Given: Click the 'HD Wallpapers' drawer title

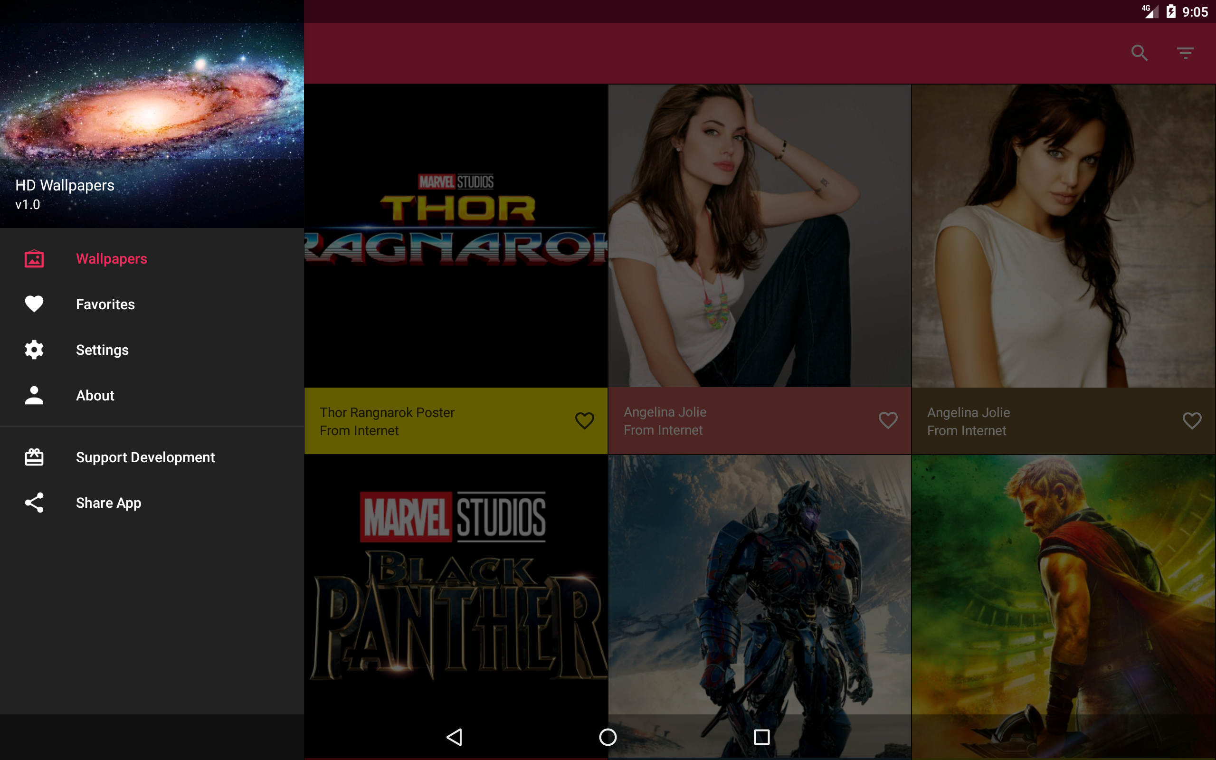Looking at the screenshot, I should pyautogui.click(x=65, y=185).
